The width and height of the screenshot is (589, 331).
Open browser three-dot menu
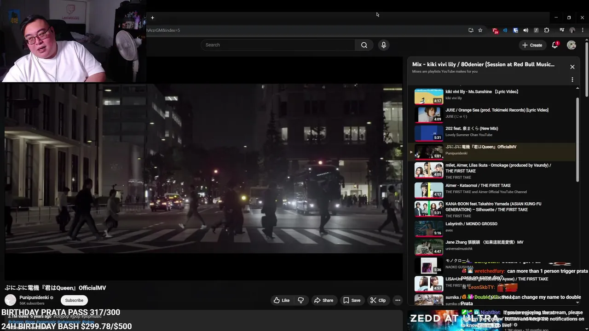tap(582, 30)
